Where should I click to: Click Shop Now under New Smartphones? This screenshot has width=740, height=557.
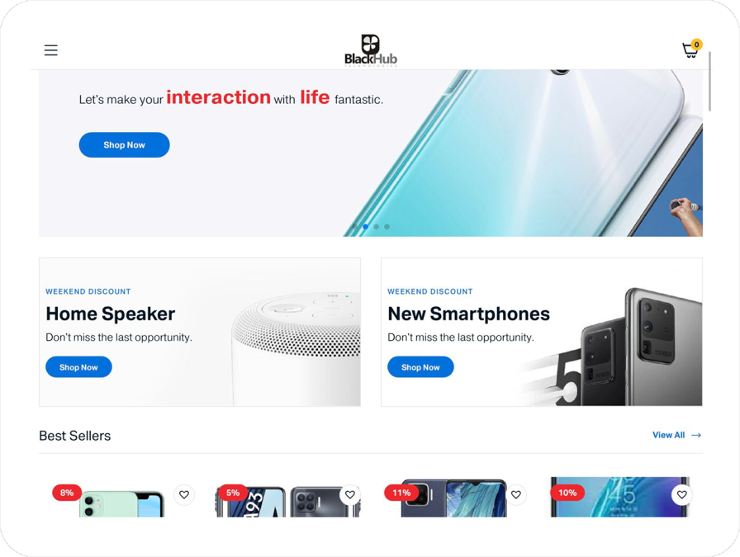click(420, 367)
